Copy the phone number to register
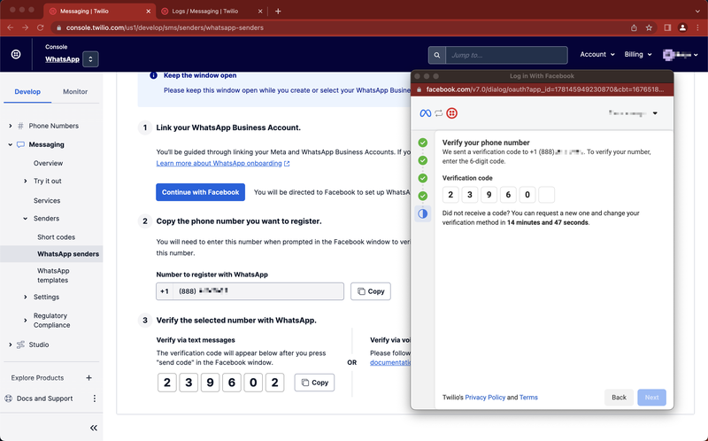The height and width of the screenshot is (441, 708). tap(371, 291)
